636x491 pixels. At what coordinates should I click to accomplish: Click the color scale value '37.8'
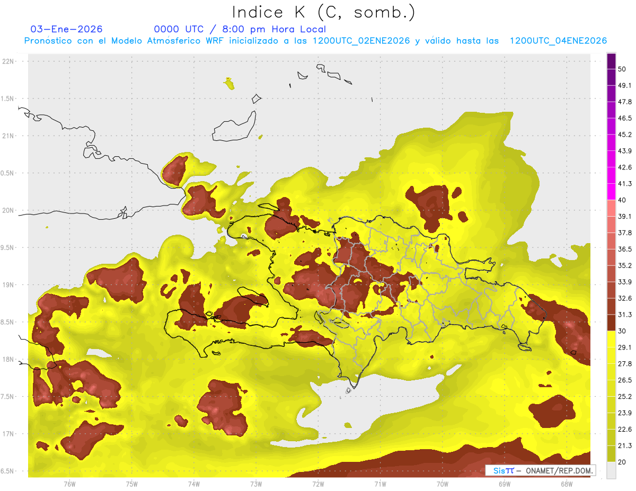click(x=625, y=233)
